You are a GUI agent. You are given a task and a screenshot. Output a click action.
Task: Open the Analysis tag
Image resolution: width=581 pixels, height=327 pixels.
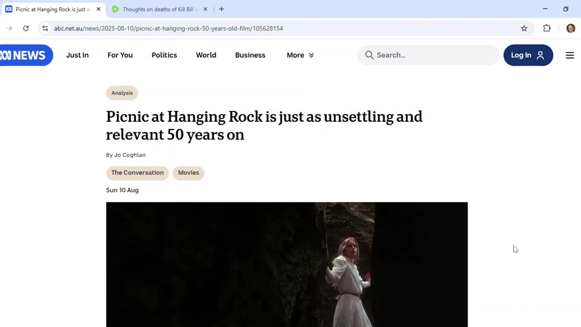(122, 93)
